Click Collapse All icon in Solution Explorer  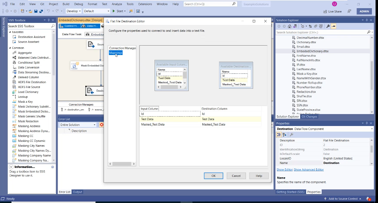pyautogui.click(x=316, y=26)
